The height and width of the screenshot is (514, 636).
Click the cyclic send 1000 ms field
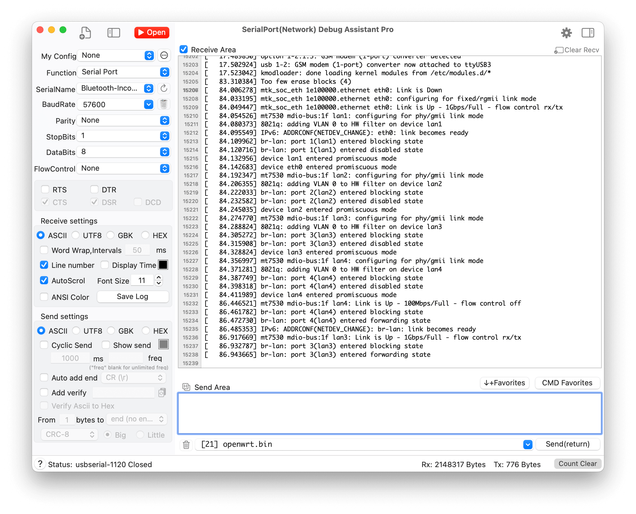pos(70,358)
